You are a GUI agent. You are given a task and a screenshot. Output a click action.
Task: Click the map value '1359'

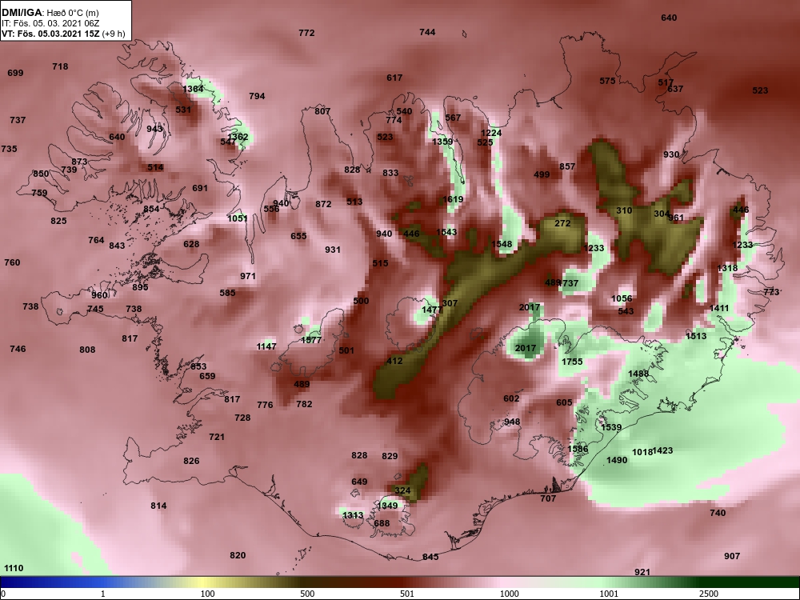pos(442,142)
